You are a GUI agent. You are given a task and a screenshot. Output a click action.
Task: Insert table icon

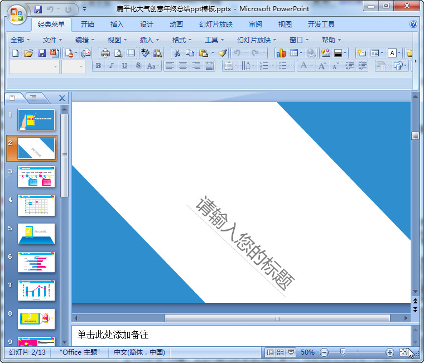294,53
